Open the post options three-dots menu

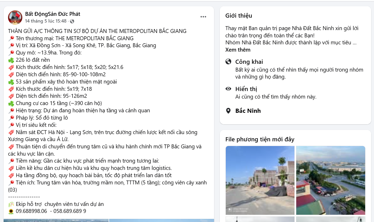[203, 17]
